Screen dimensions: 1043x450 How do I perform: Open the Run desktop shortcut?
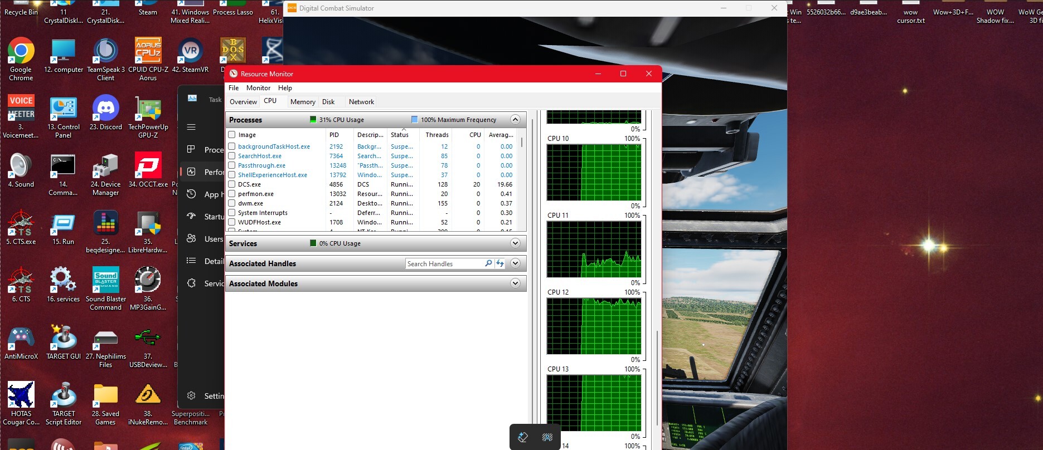tap(63, 228)
